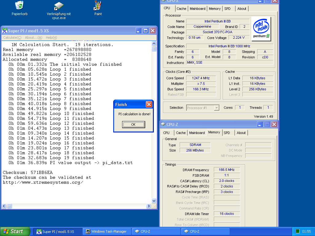Minimize the Super PI window
Screen dimensions: 315x236
pos(138,31)
